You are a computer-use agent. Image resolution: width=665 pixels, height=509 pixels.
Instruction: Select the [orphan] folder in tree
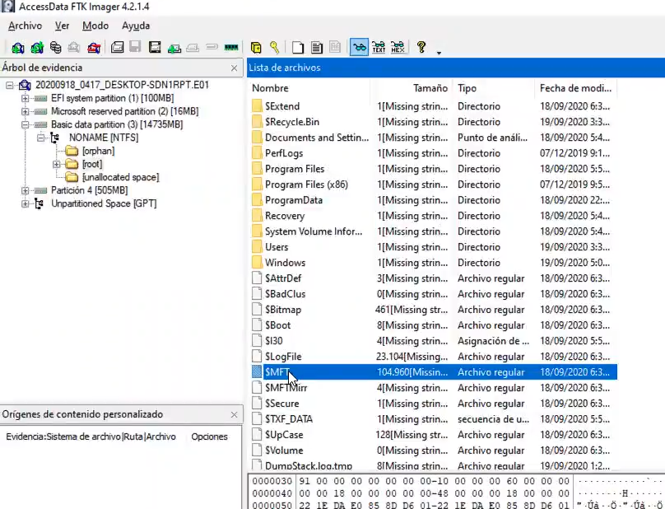tap(99, 151)
